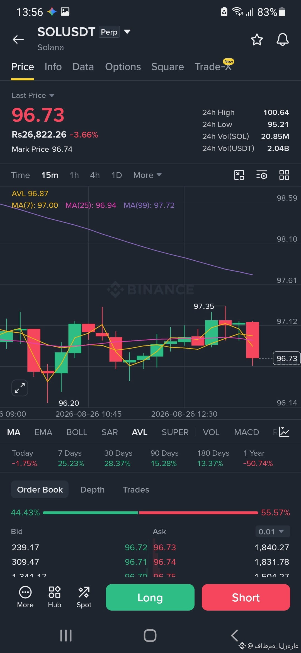The height and width of the screenshot is (653, 301).
Task: Tap the 7 Days 25.23% performance
Action: point(71,458)
